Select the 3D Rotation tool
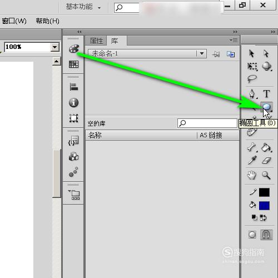 click(267, 66)
